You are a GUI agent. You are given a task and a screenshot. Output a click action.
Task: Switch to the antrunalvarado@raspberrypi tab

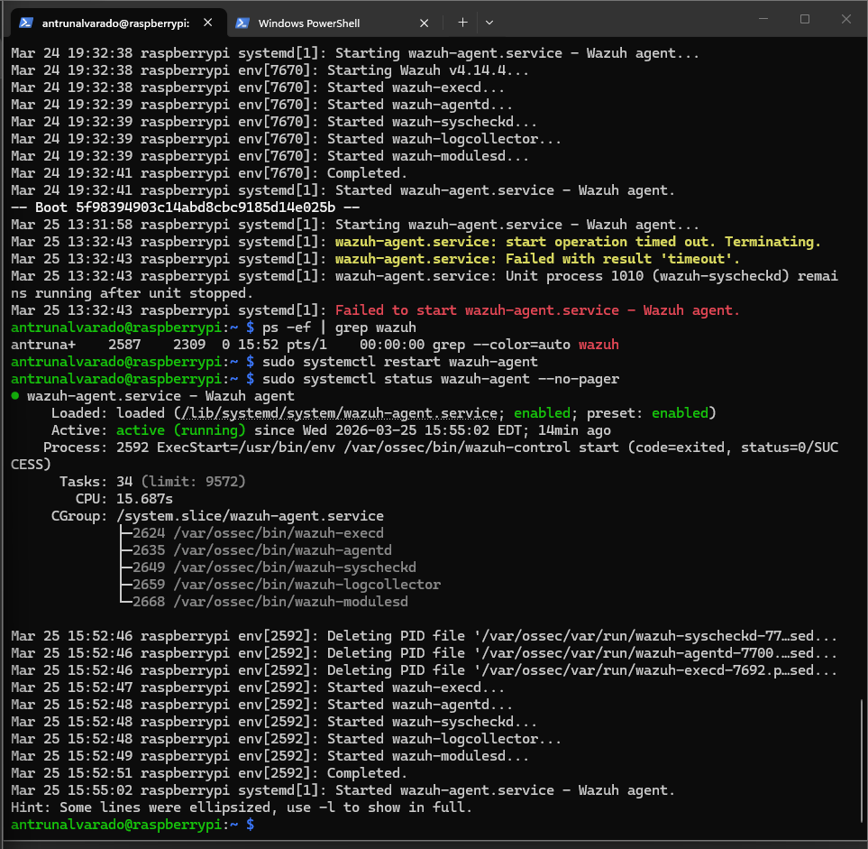pyautogui.click(x=118, y=23)
